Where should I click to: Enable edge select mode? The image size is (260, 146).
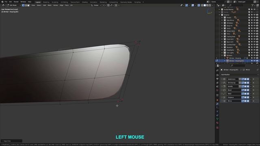click(26, 5)
